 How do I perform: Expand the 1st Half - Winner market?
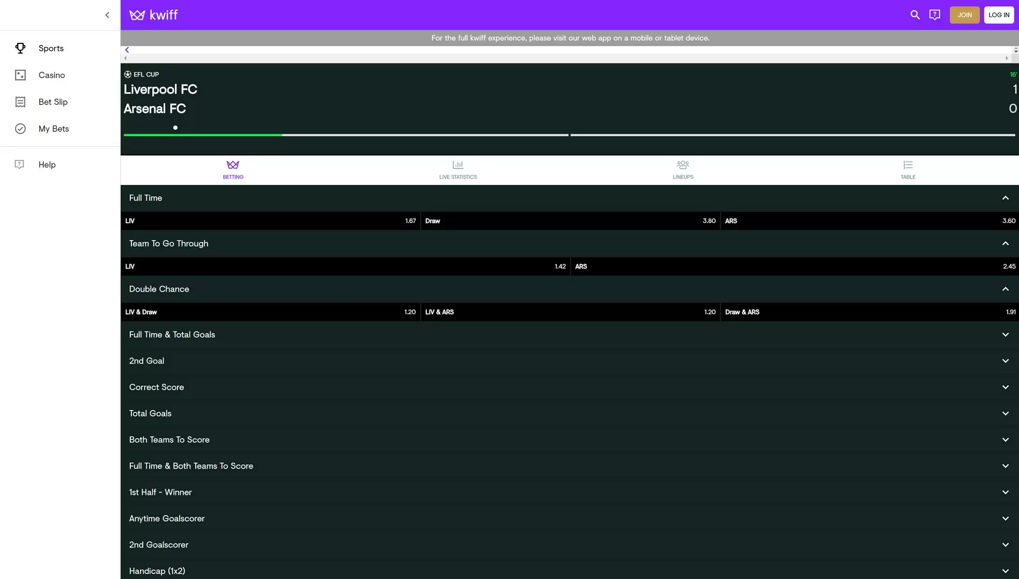[570, 492]
